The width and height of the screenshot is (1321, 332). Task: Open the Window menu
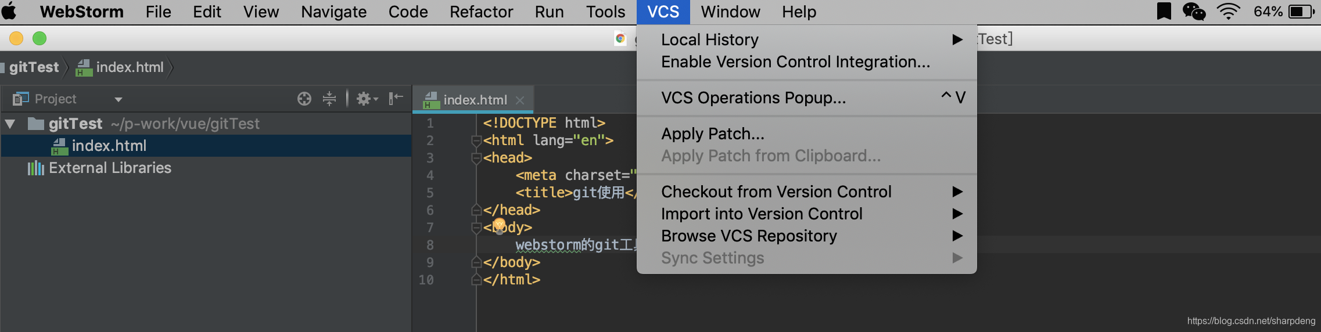[x=730, y=12]
